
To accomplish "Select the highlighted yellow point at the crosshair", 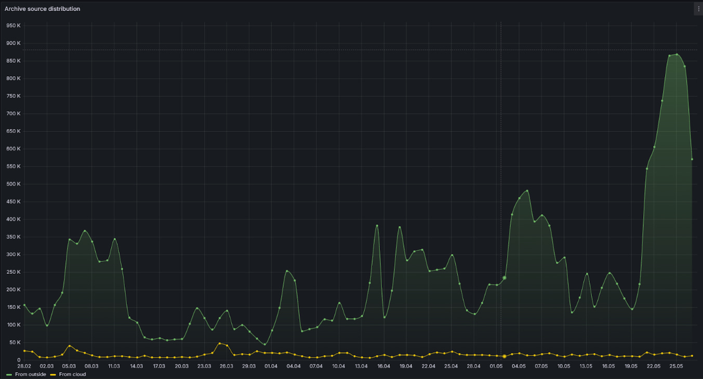I will pyautogui.click(x=504, y=356).
